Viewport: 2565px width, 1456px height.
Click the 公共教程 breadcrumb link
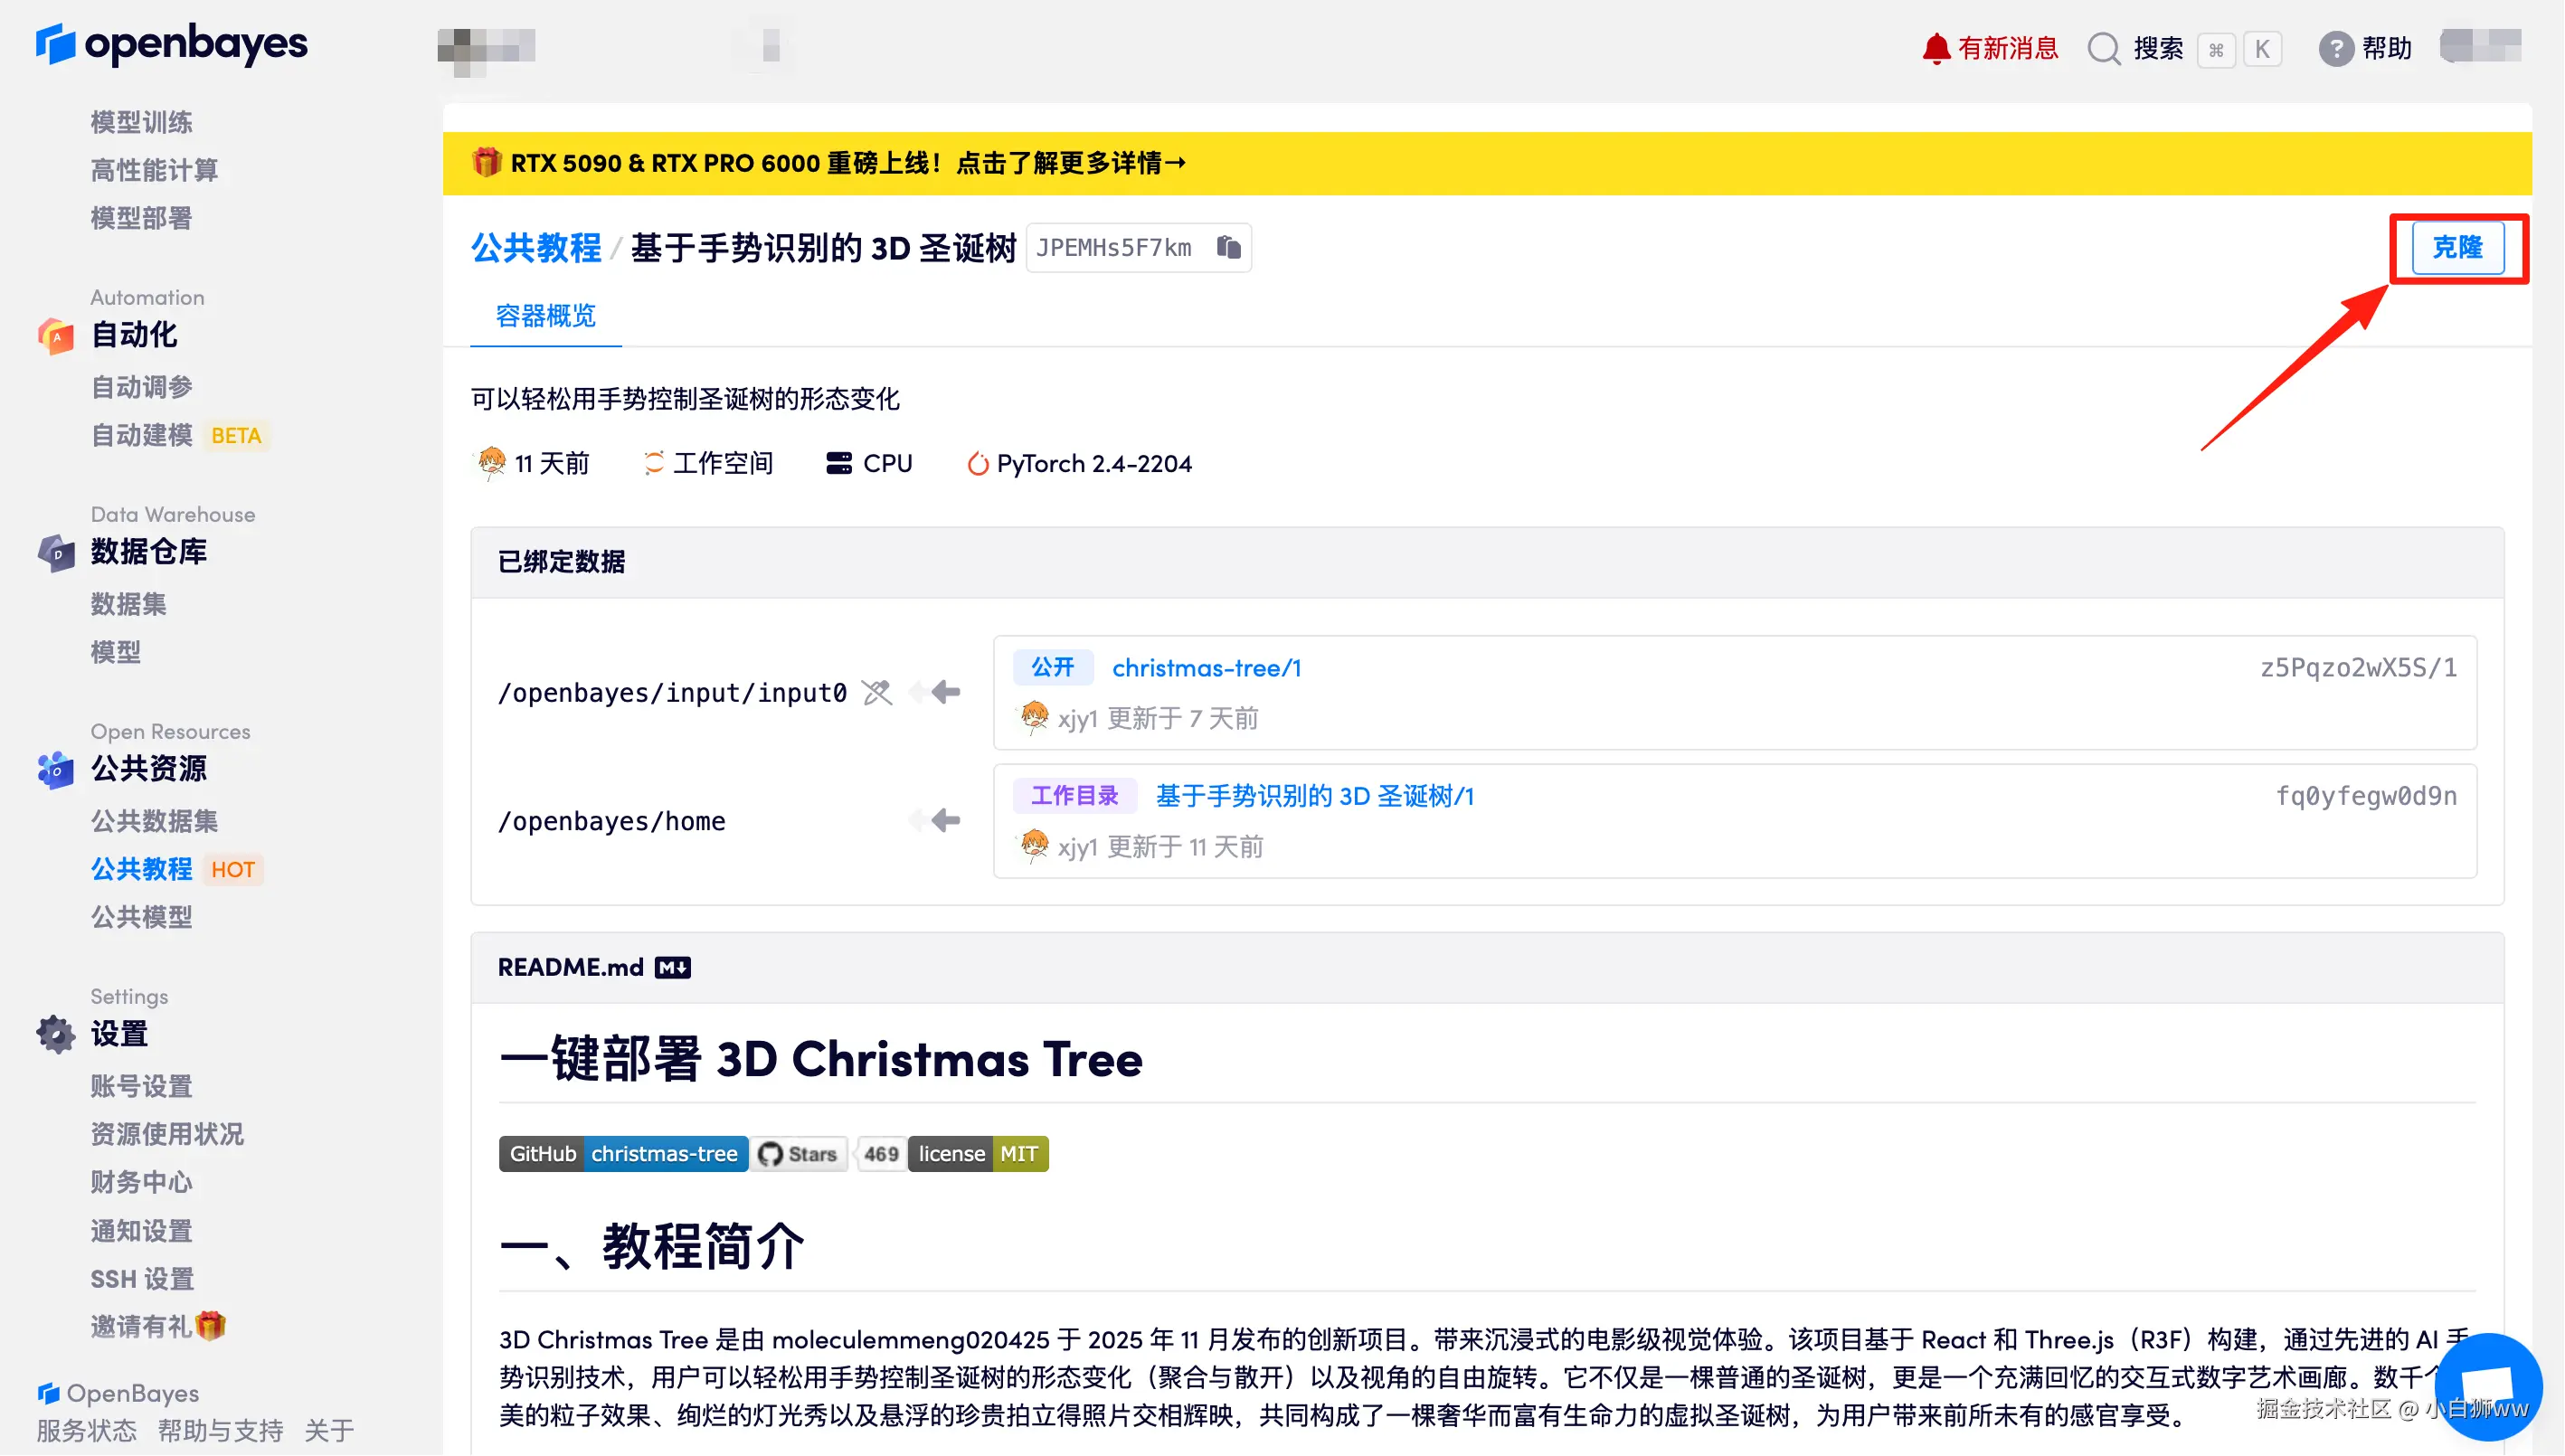coord(535,247)
